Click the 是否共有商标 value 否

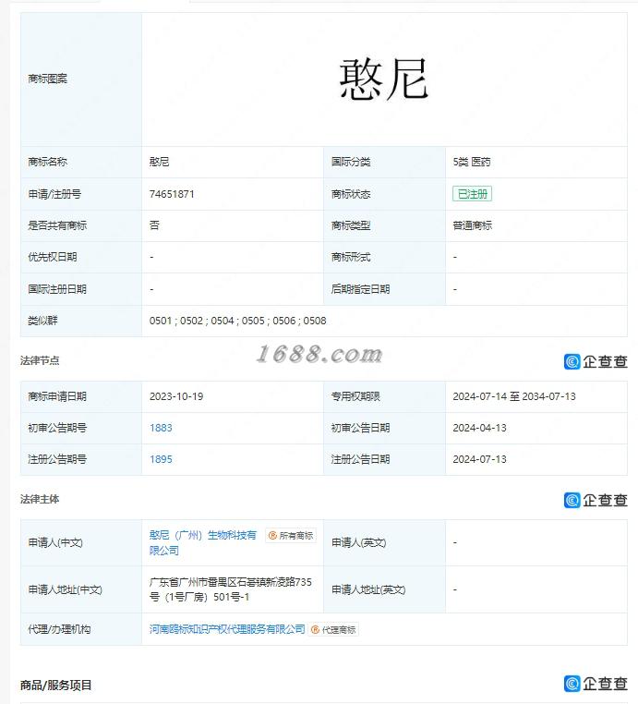pos(154,225)
